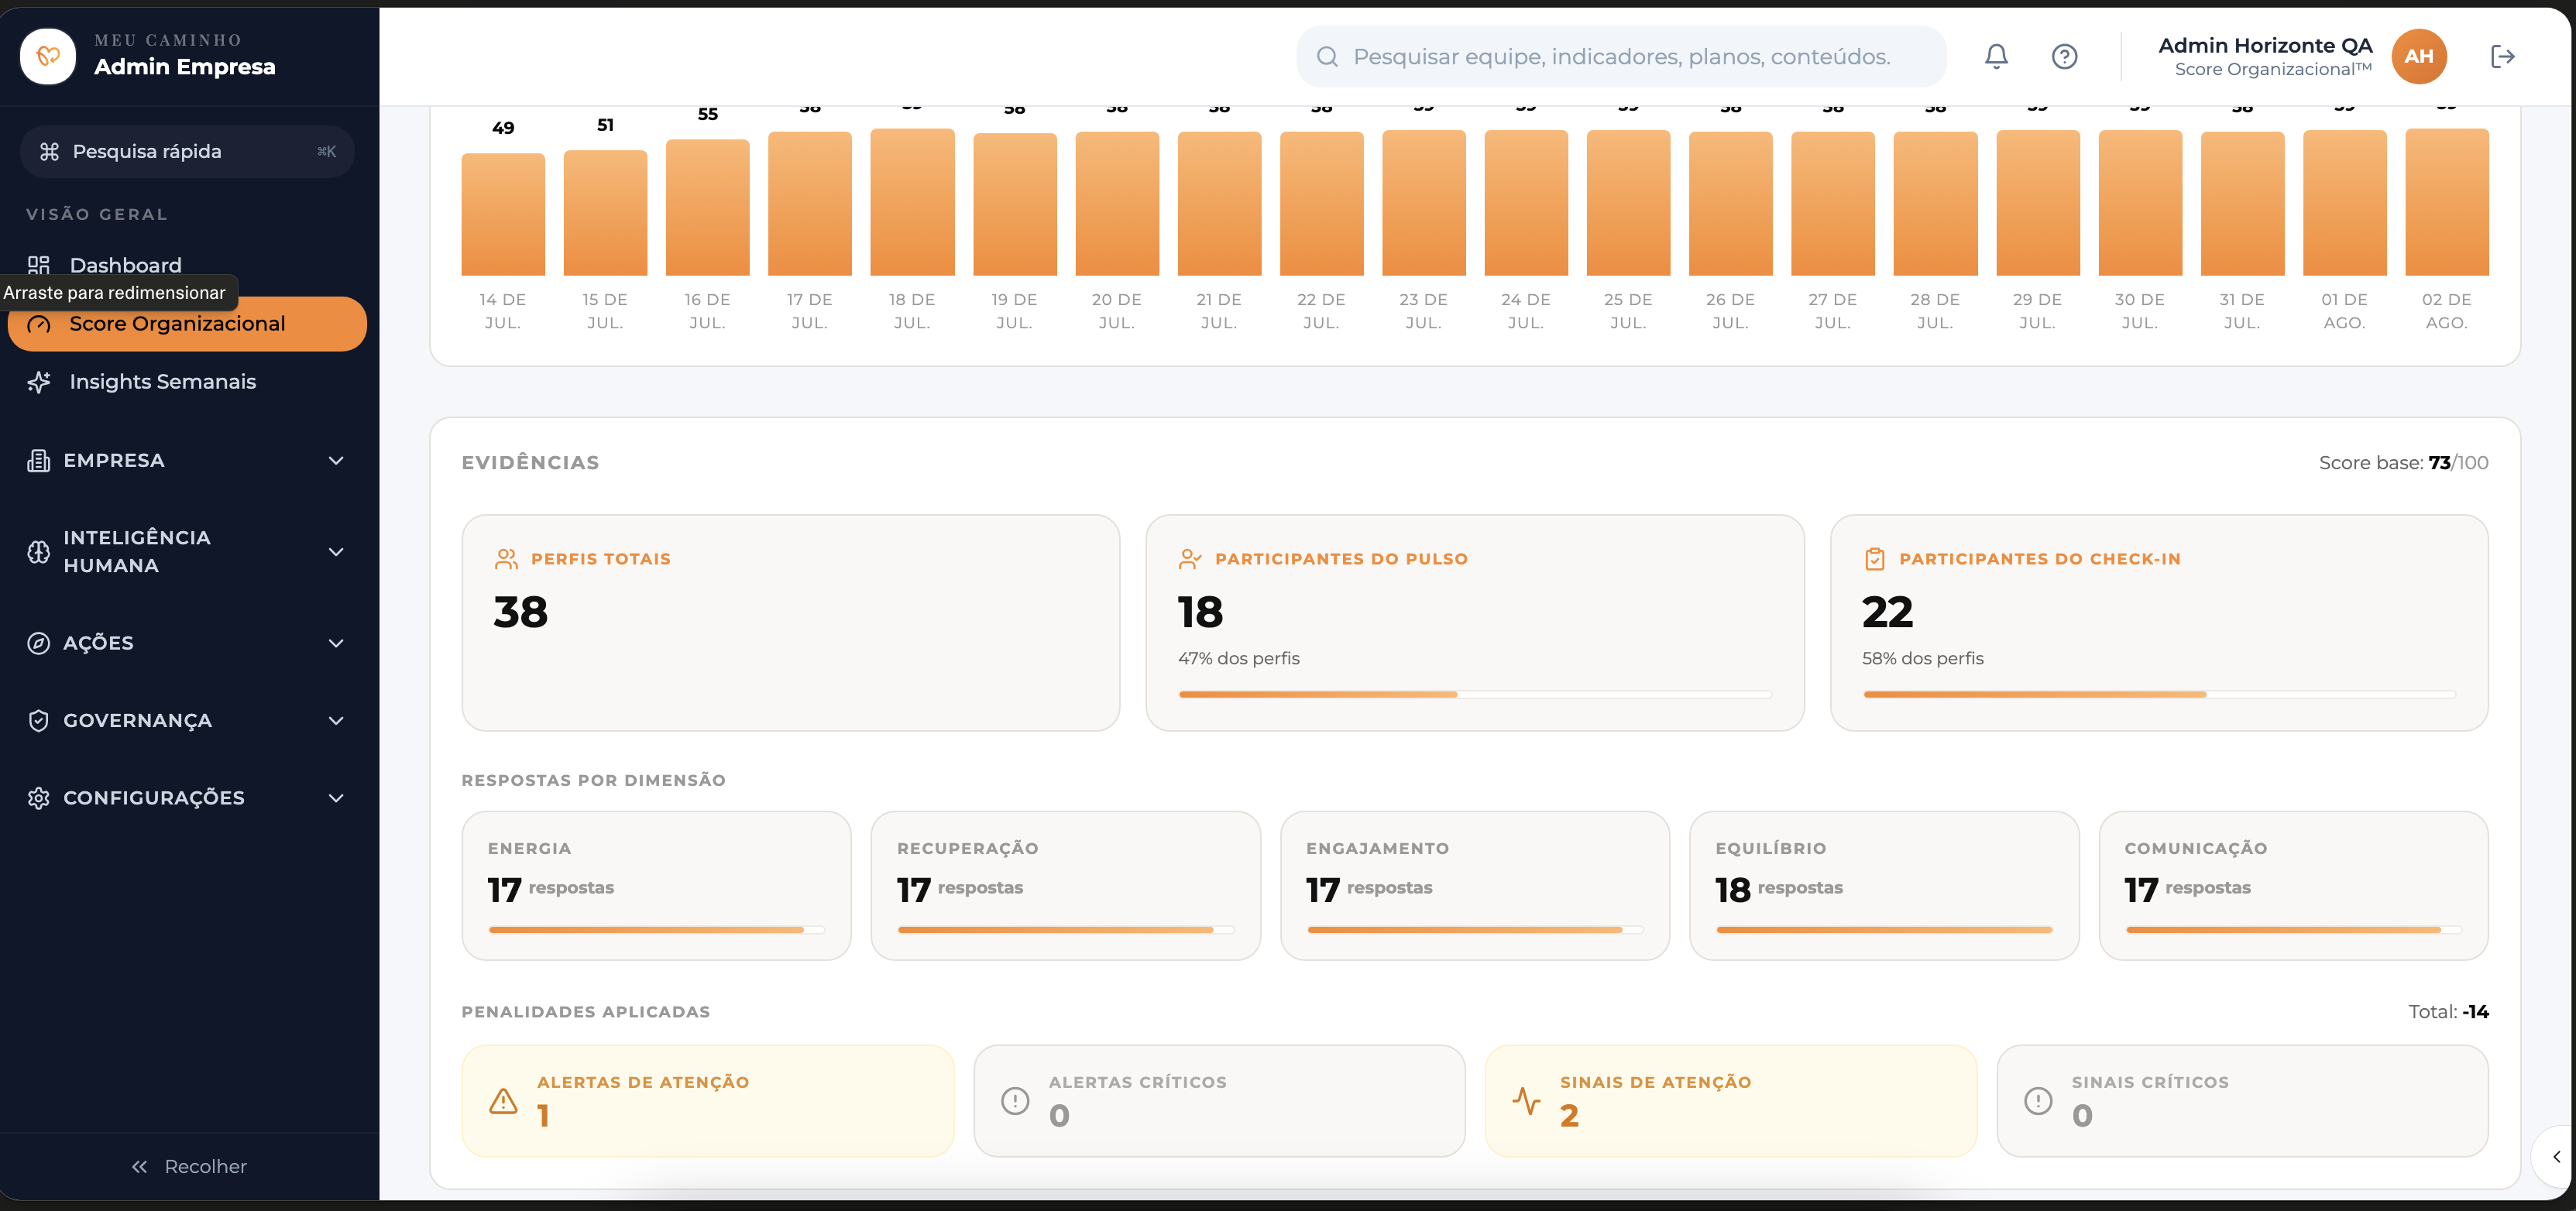Click the Sinais de Atenção pulse icon
Screen dimensions: 2576x1211
[1526, 1100]
